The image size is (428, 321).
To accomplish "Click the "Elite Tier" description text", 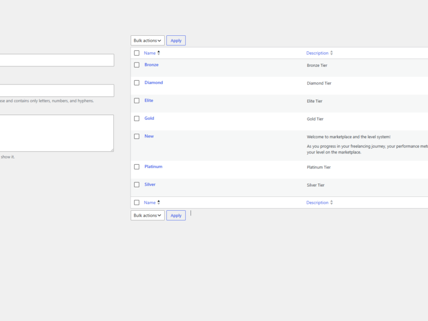I will (x=315, y=101).
